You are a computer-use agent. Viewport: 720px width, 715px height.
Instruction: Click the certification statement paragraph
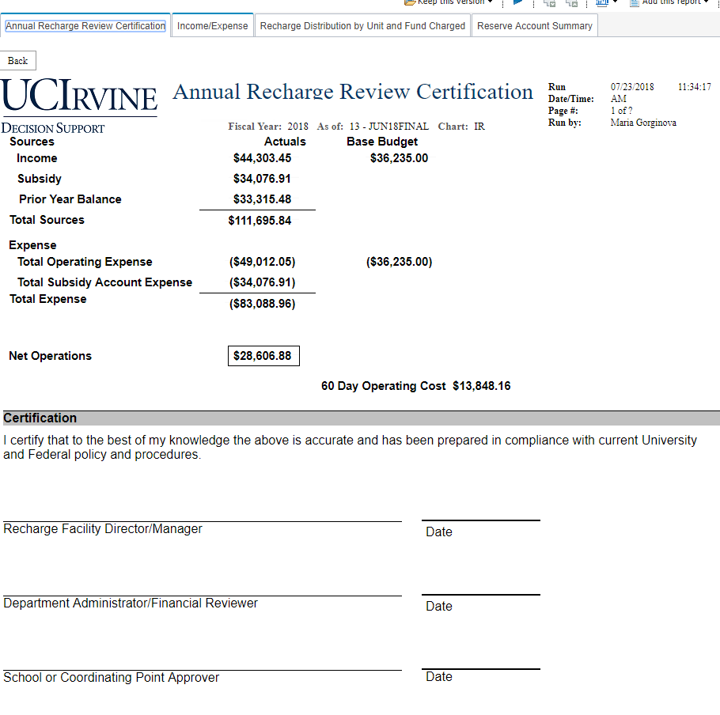coord(350,448)
